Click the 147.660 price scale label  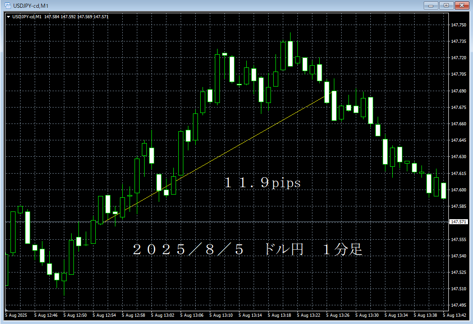[x=458, y=124]
